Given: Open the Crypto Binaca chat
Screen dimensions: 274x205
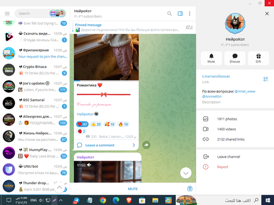Looking at the screenshot, I should point(35,70).
